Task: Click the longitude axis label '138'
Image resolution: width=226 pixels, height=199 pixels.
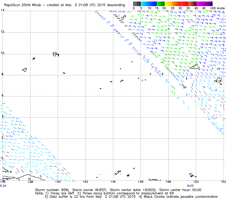Action: [30, 182]
